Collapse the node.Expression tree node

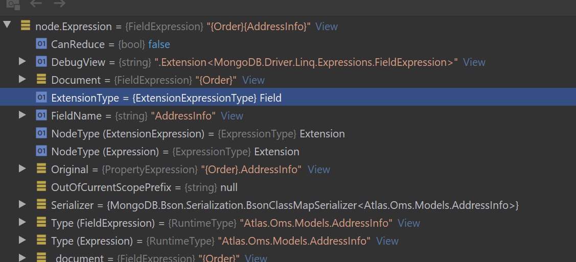click(x=7, y=26)
